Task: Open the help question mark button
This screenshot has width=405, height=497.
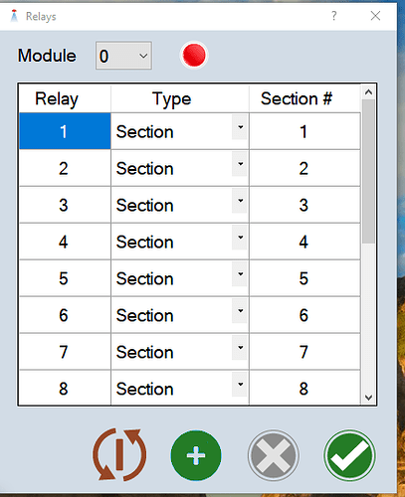Action: pos(334,16)
